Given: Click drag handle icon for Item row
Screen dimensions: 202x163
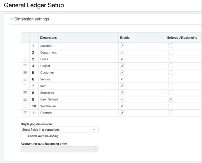Looking at the screenshot, I should pyautogui.click(x=25, y=86).
